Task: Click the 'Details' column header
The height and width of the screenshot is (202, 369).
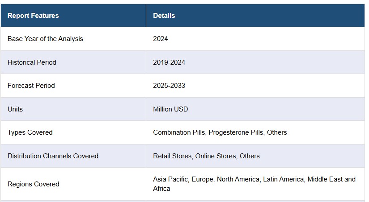Action: coord(164,16)
